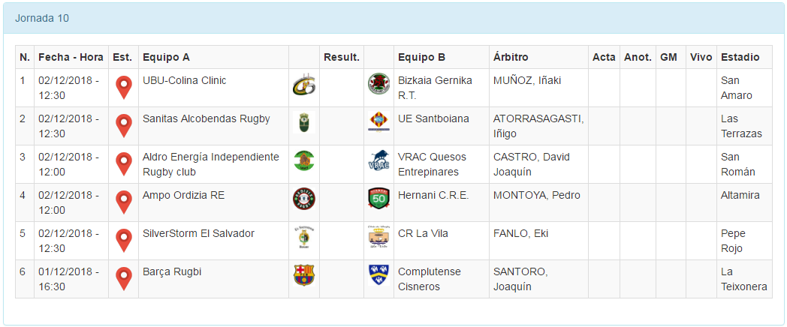Image resolution: width=787 pixels, height=327 pixels.
Task: Open the location pin for Barça Rugbi match
Action: (x=123, y=279)
